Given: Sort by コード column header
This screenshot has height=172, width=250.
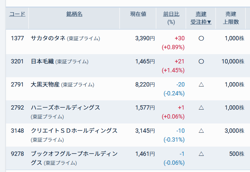Looking at the screenshot, I should (x=17, y=14).
